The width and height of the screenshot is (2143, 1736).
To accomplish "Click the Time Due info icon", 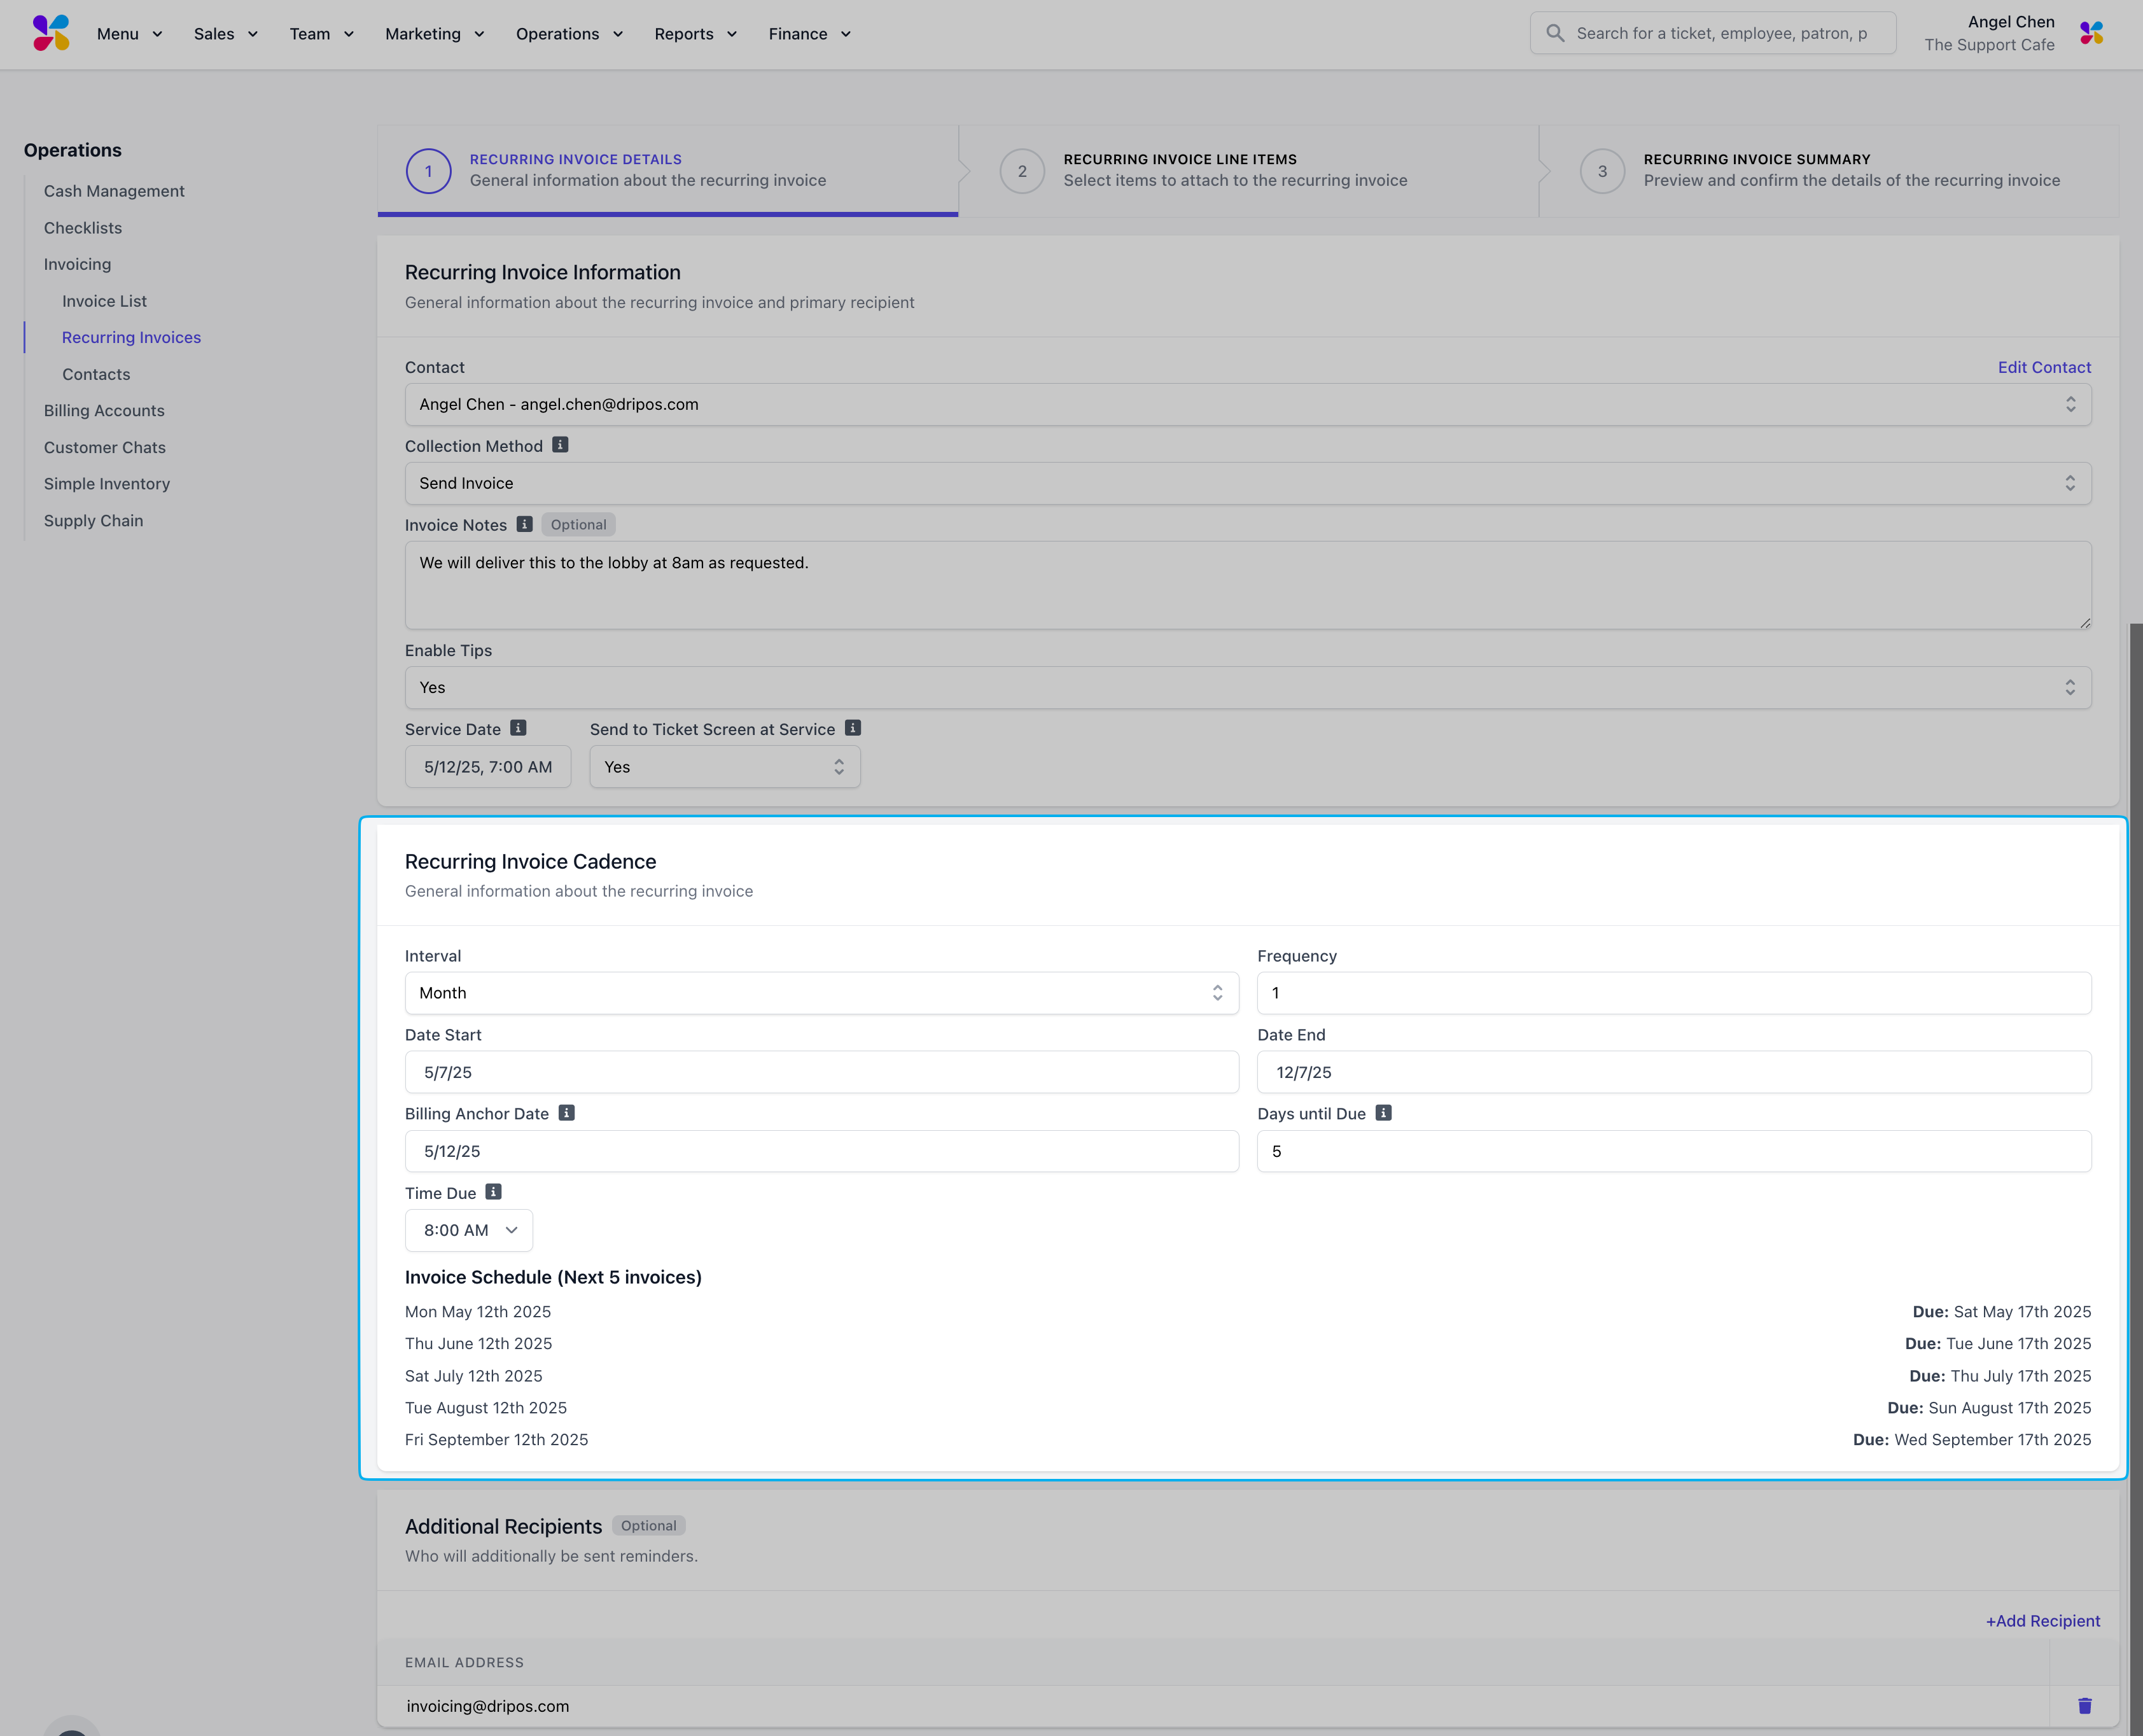I will point(493,1192).
